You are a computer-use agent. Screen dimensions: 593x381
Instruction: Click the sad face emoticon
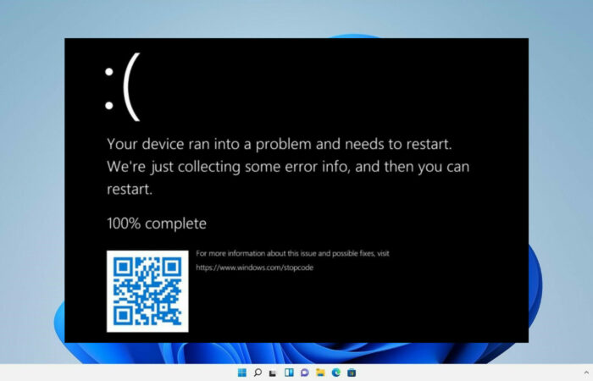pos(123,87)
